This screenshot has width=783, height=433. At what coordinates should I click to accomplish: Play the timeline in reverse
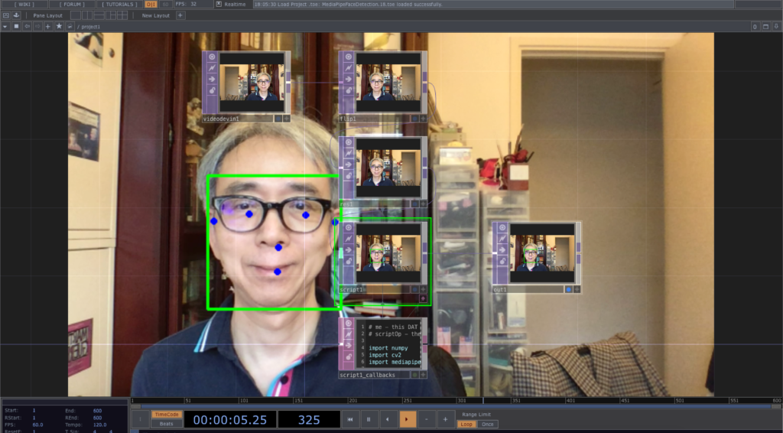388,419
